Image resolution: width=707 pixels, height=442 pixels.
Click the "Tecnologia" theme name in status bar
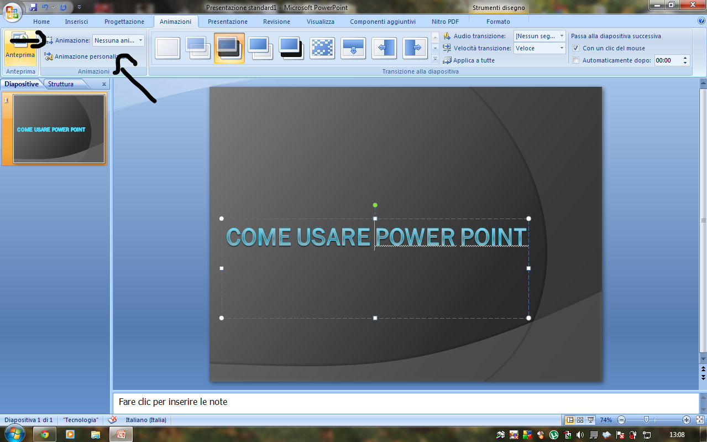[81, 420]
